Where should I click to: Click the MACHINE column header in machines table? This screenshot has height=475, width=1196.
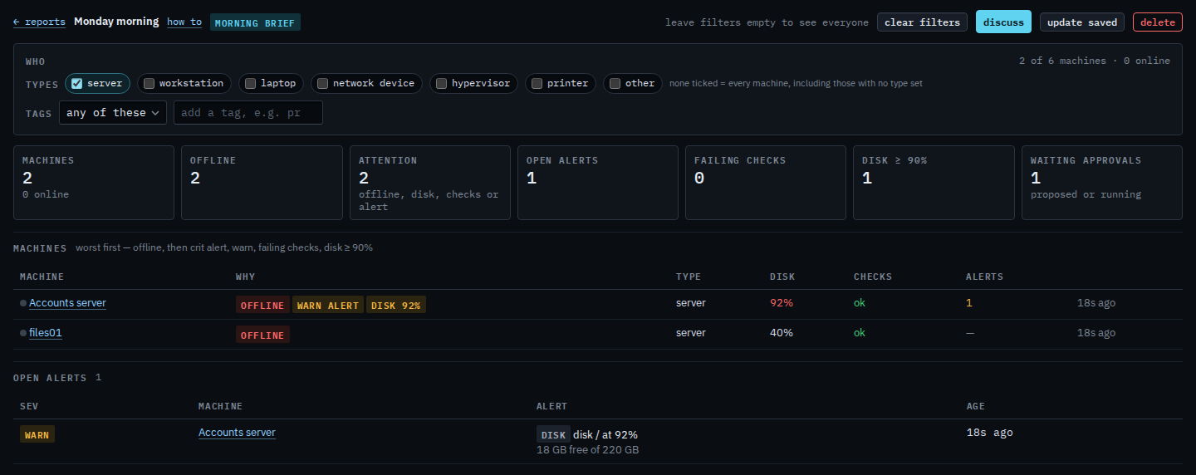point(42,277)
